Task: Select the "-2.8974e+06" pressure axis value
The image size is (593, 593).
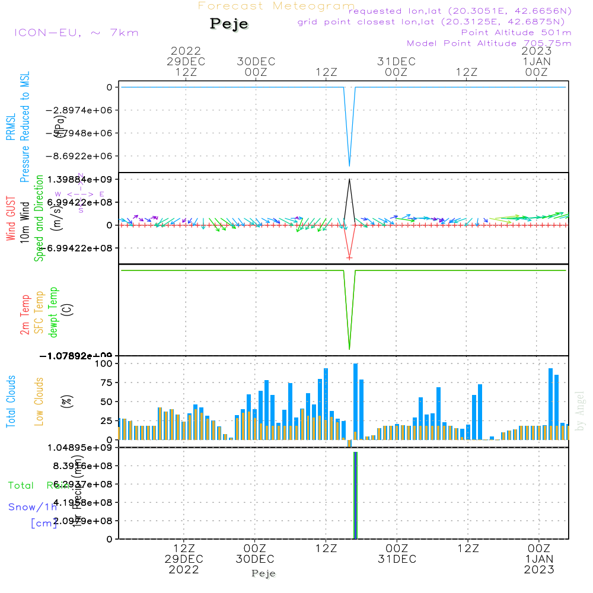Action: [x=79, y=110]
